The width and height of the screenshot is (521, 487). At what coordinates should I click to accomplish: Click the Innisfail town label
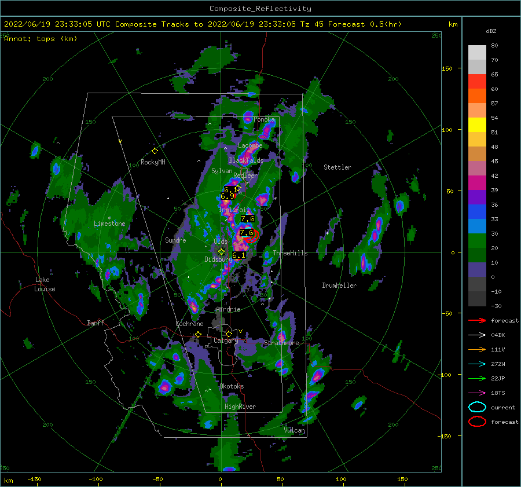coord(234,210)
